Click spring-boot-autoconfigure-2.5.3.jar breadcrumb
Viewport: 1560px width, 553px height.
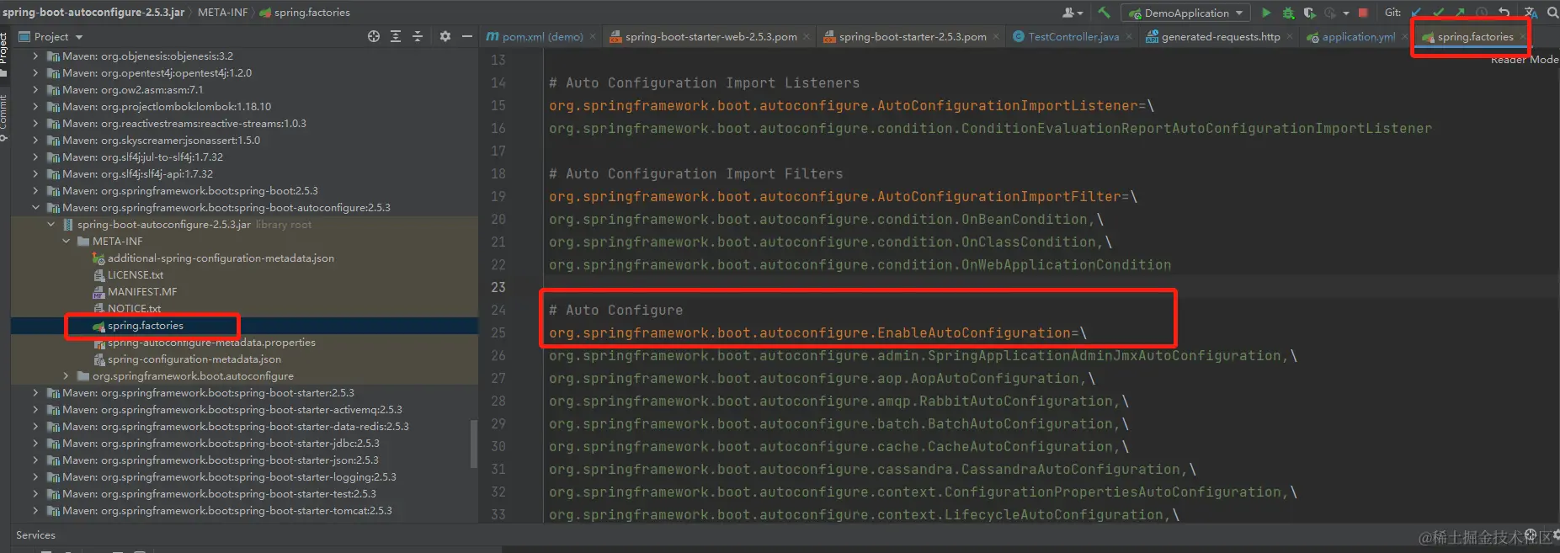click(93, 12)
